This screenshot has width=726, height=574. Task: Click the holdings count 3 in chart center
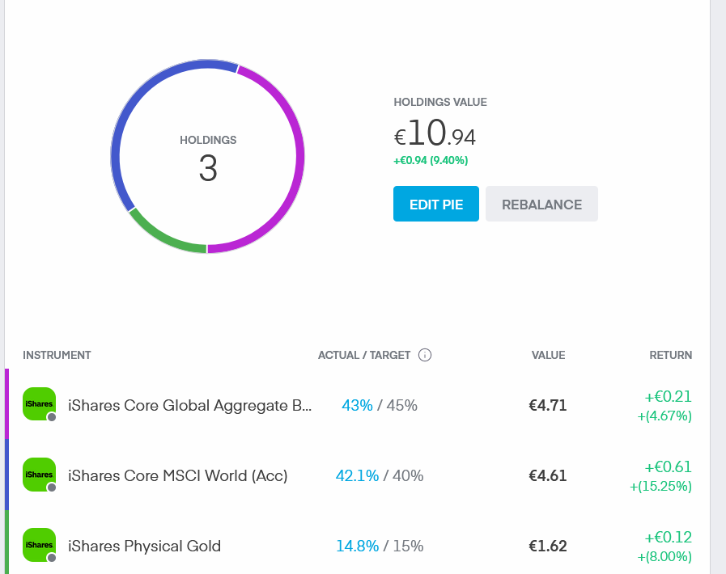[208, 168]
